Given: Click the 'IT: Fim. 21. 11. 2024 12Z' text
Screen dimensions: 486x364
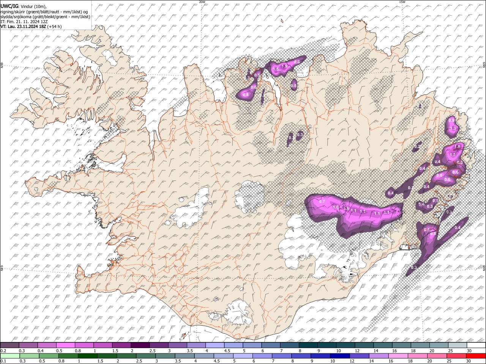Looking at the screenshot, I should click(24, 22).
